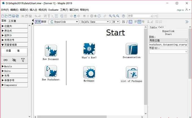Open the Documentation books icon
Viewport: 192px width, 118px height.
132,49
